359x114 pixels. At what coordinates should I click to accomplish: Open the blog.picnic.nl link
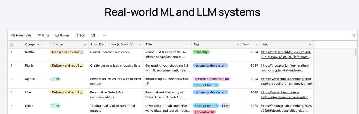pos(285,68)
